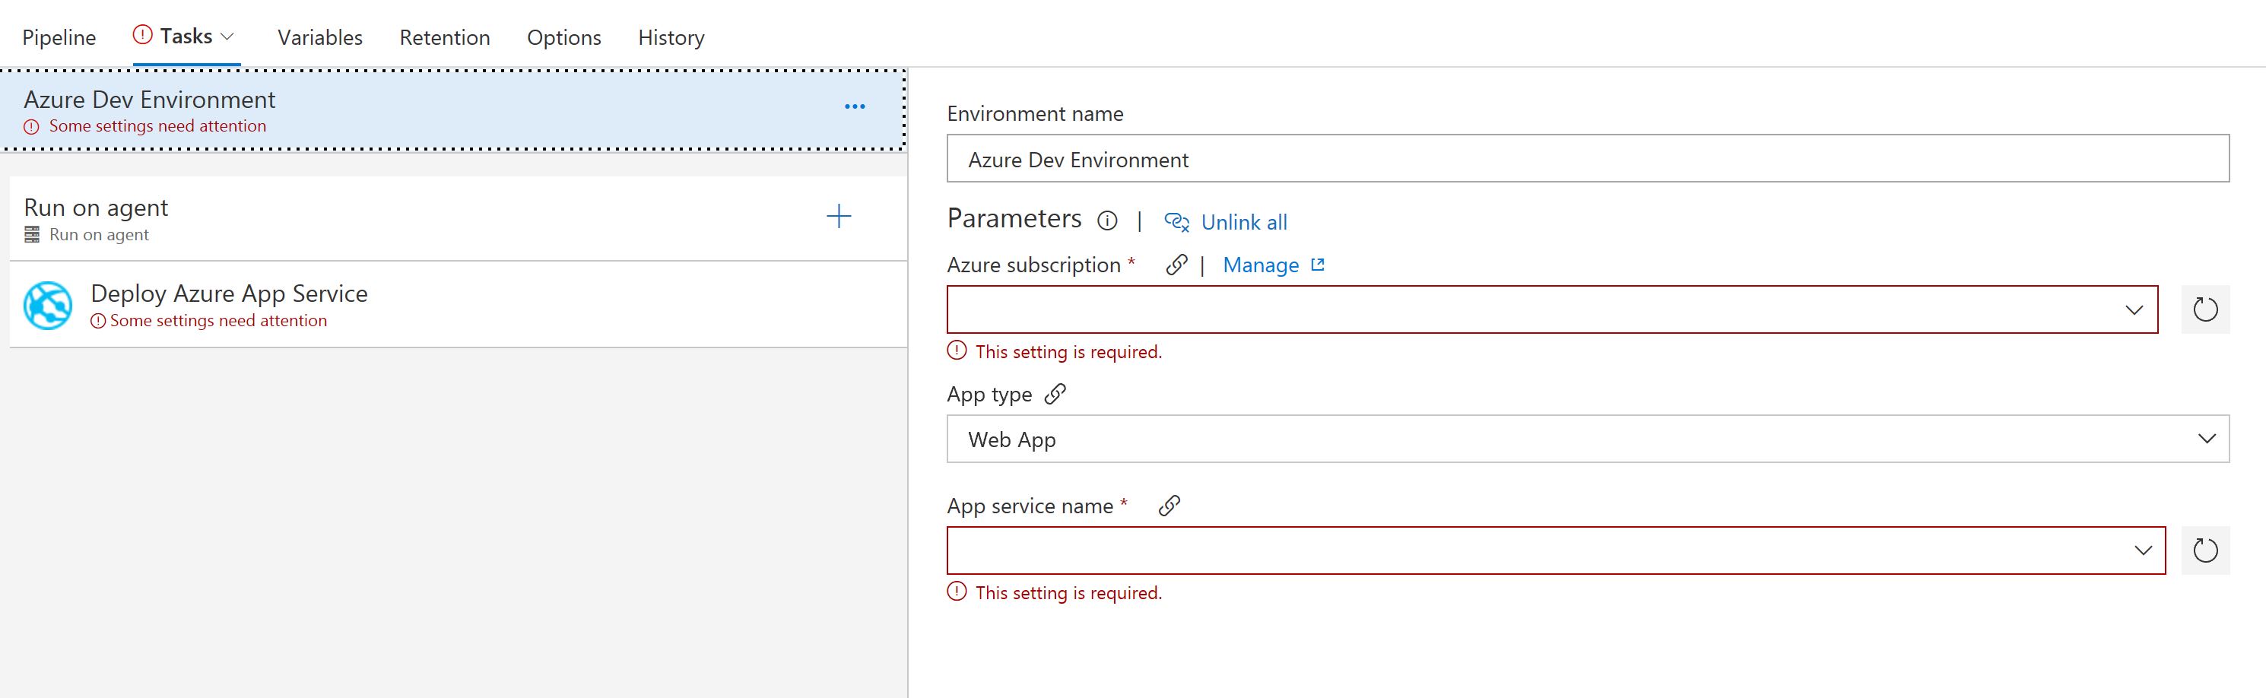The image size is (2266, 698).
Task: Click the plus icon on Run on agent
Action: tap(838, 216)
